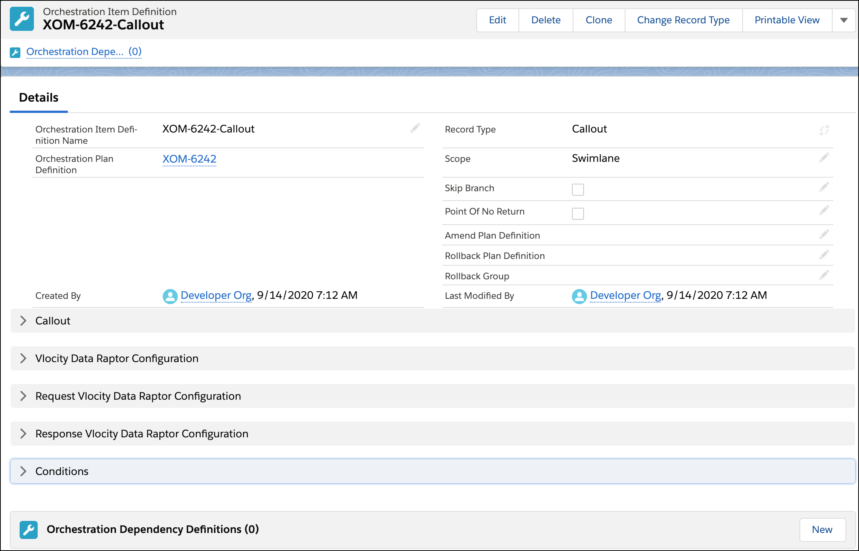Open the XOM-6242 plan definition link
Viewport: 859px width, 551px height.
click(x=190, y=159)
